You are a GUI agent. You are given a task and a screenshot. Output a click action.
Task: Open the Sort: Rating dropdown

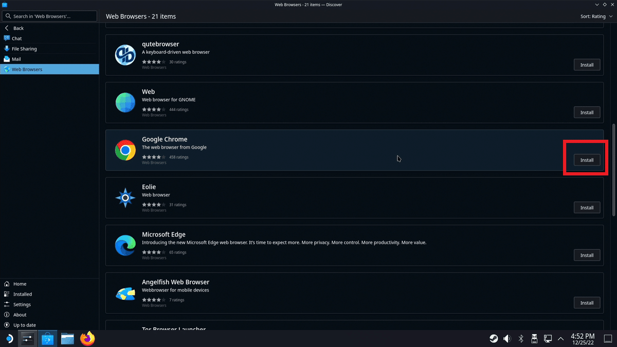596,16
